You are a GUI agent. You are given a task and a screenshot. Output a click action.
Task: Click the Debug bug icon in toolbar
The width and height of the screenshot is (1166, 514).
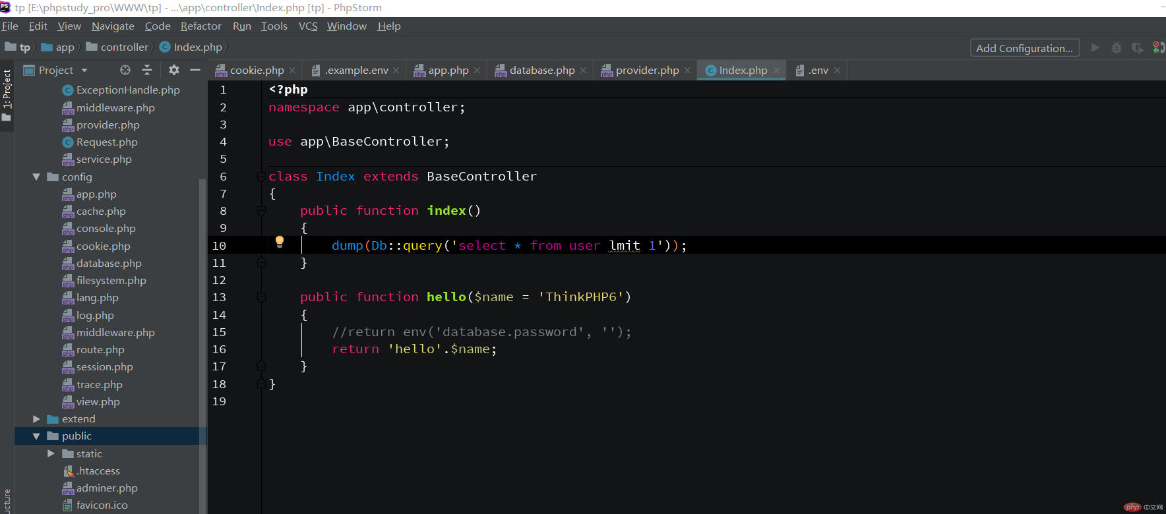pyautogui.click(x=1117, y=47)
